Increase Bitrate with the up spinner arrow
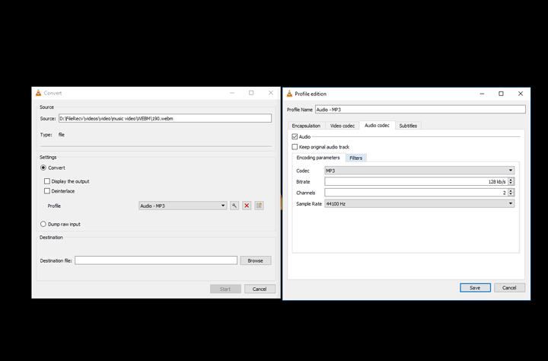The image size is (548, 361). (511, 180)
